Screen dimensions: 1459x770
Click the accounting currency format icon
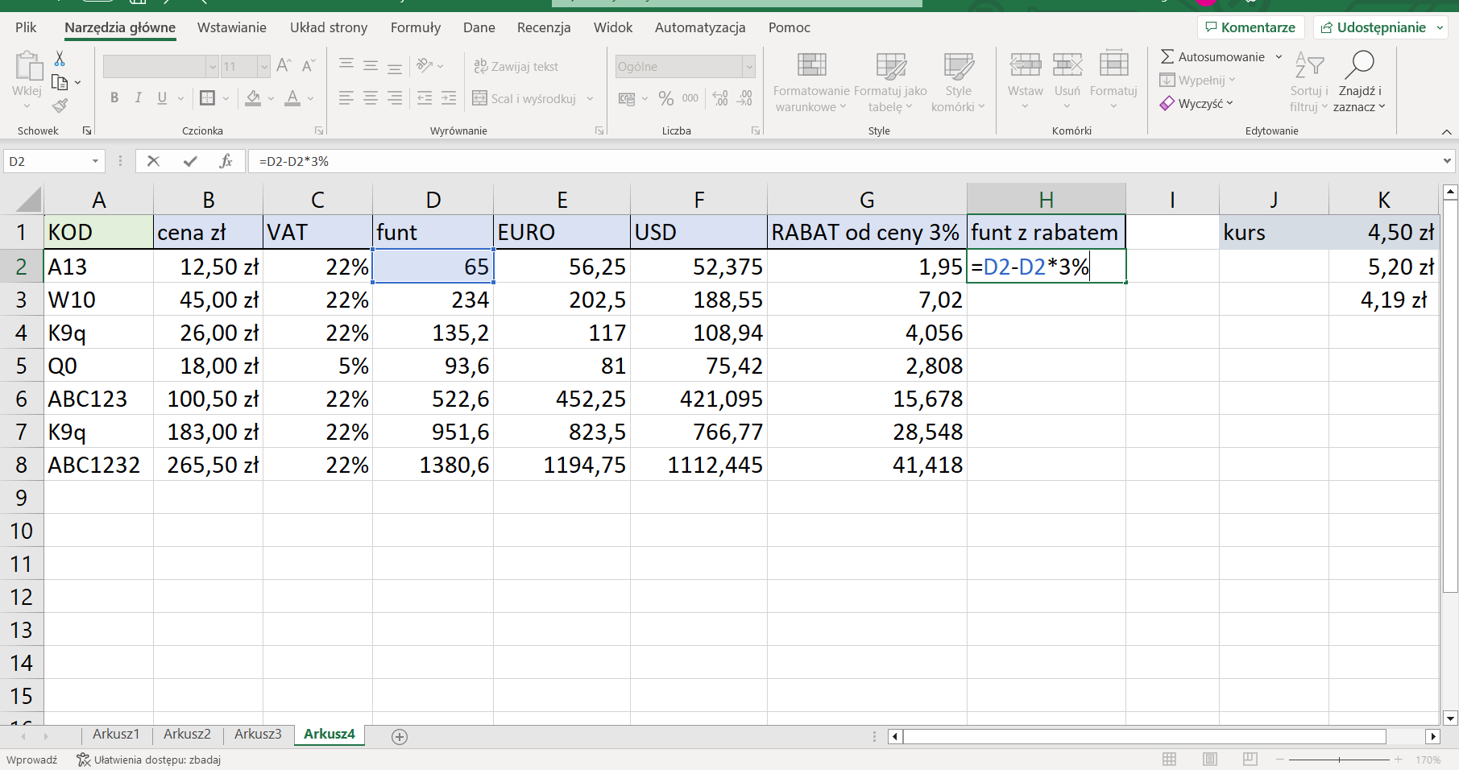[x=627, y=98]
